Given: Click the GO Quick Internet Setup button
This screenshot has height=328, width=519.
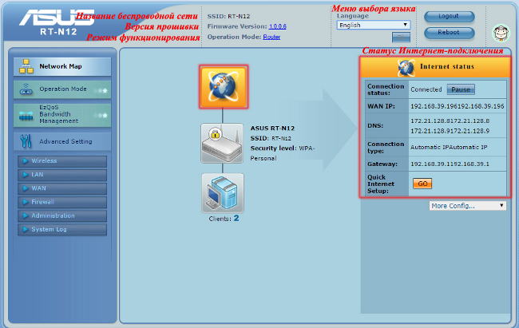Looking at the screenshot, I should (x=422, y=184).
